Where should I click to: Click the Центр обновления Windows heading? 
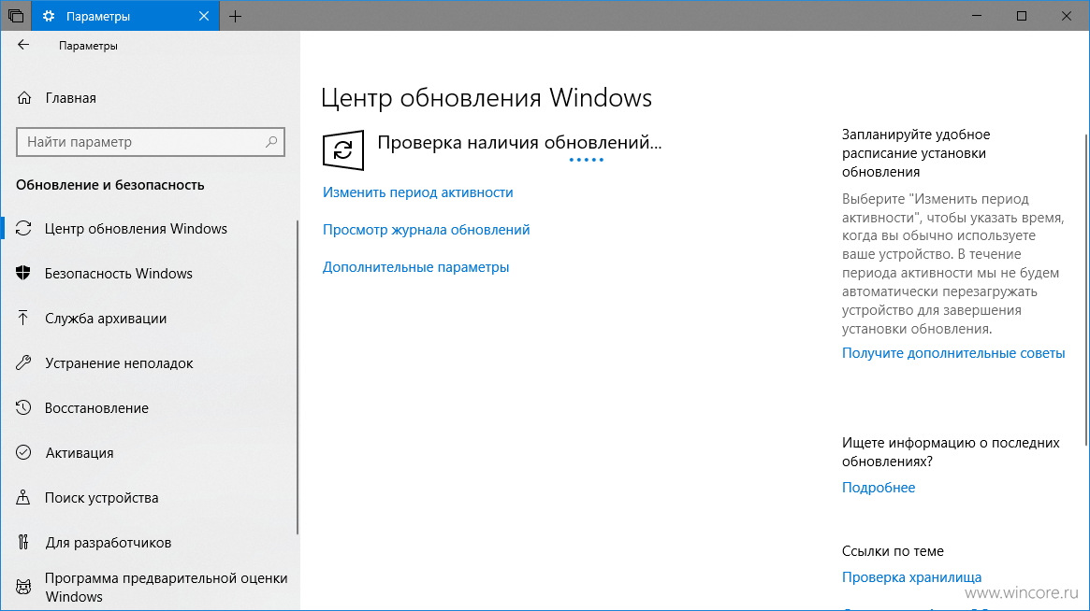(487, 98)
